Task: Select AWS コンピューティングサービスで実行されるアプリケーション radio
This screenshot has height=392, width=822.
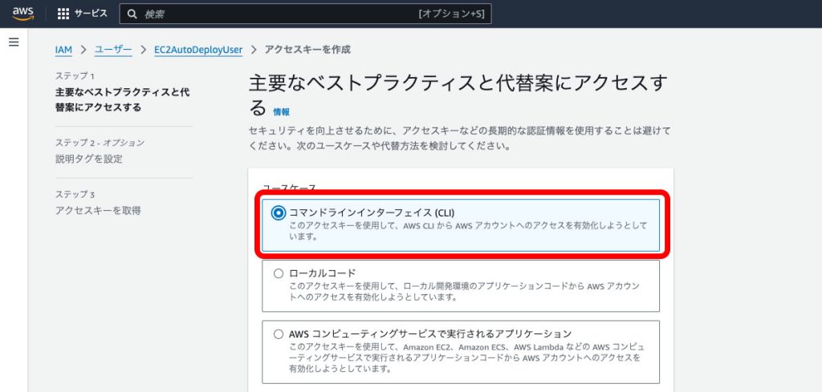Action: [x=279, y=334]
